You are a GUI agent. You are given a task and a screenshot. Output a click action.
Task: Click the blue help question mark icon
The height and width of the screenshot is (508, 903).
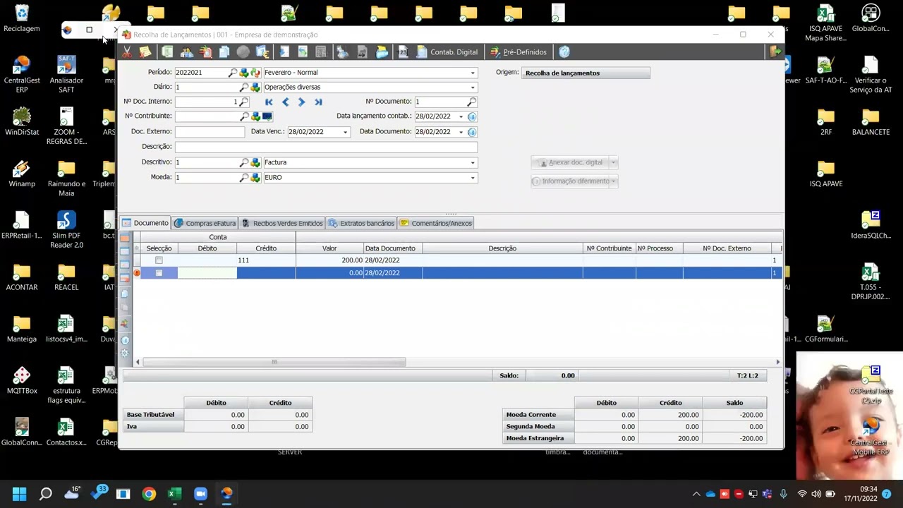point(564,52)
